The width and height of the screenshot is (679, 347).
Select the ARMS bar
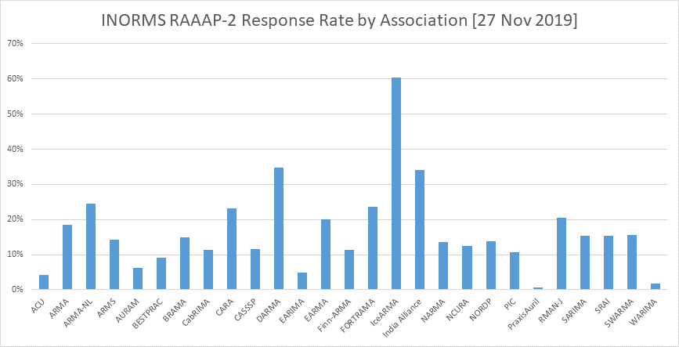[114, 264]
